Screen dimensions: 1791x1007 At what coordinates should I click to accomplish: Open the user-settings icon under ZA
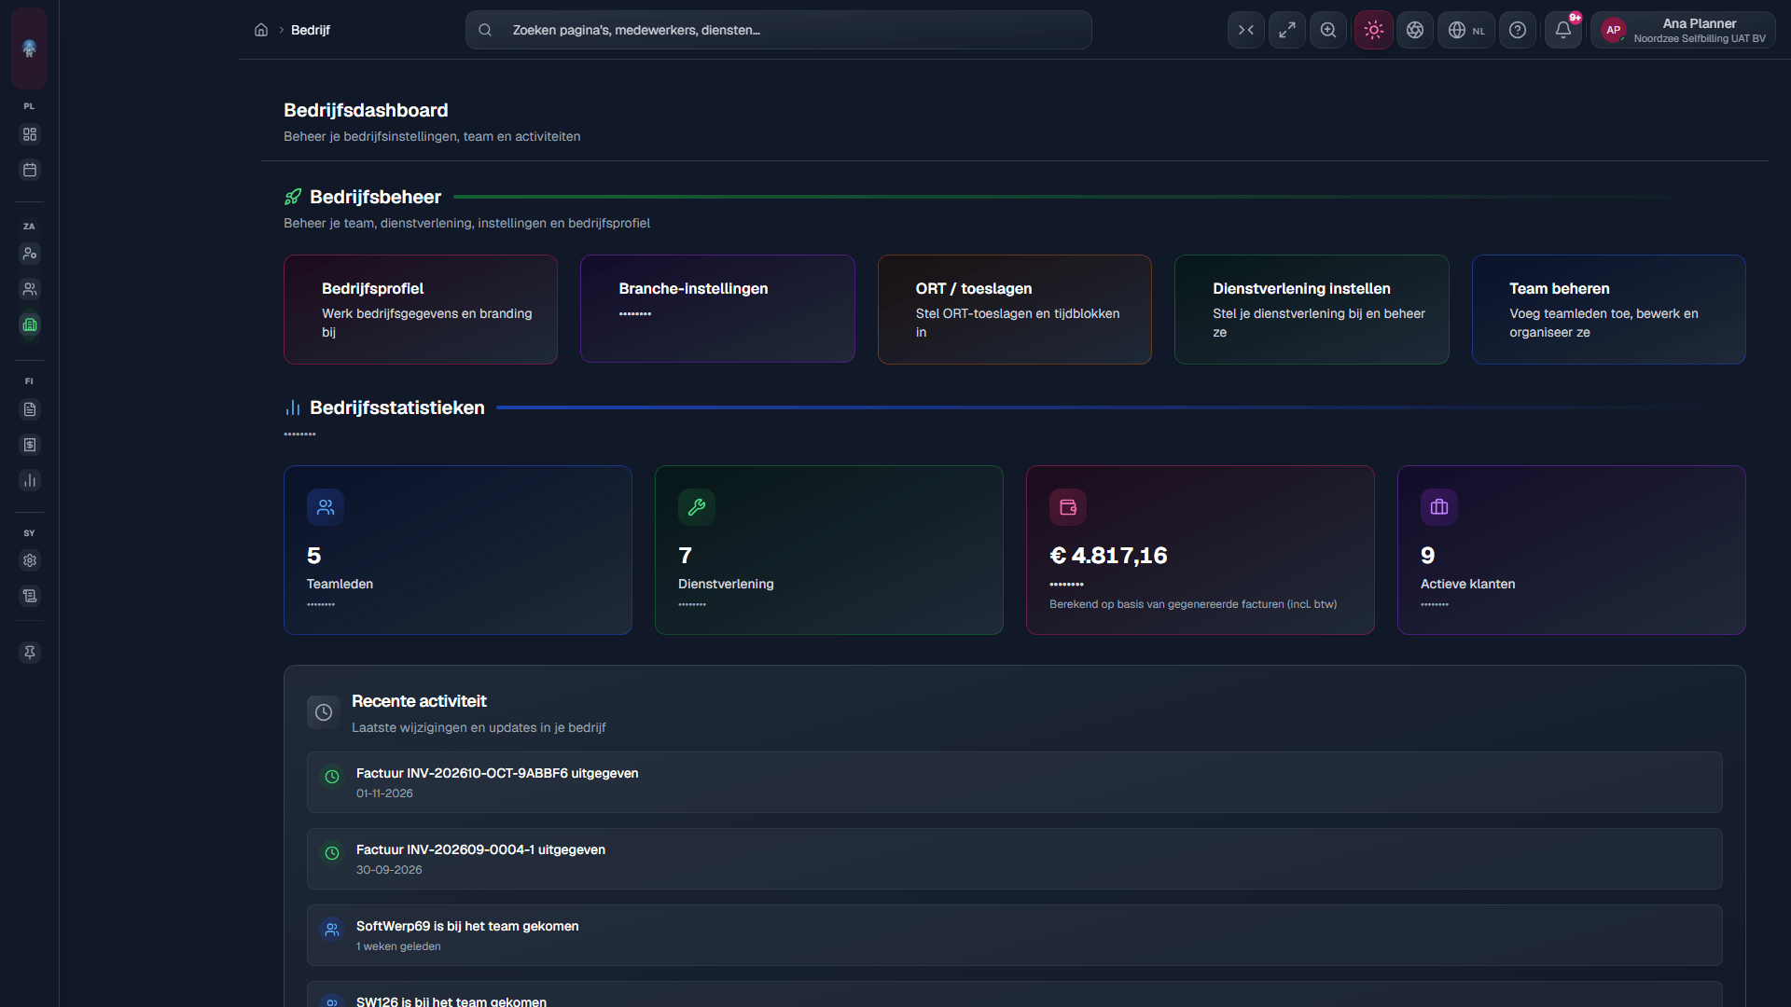30,254
